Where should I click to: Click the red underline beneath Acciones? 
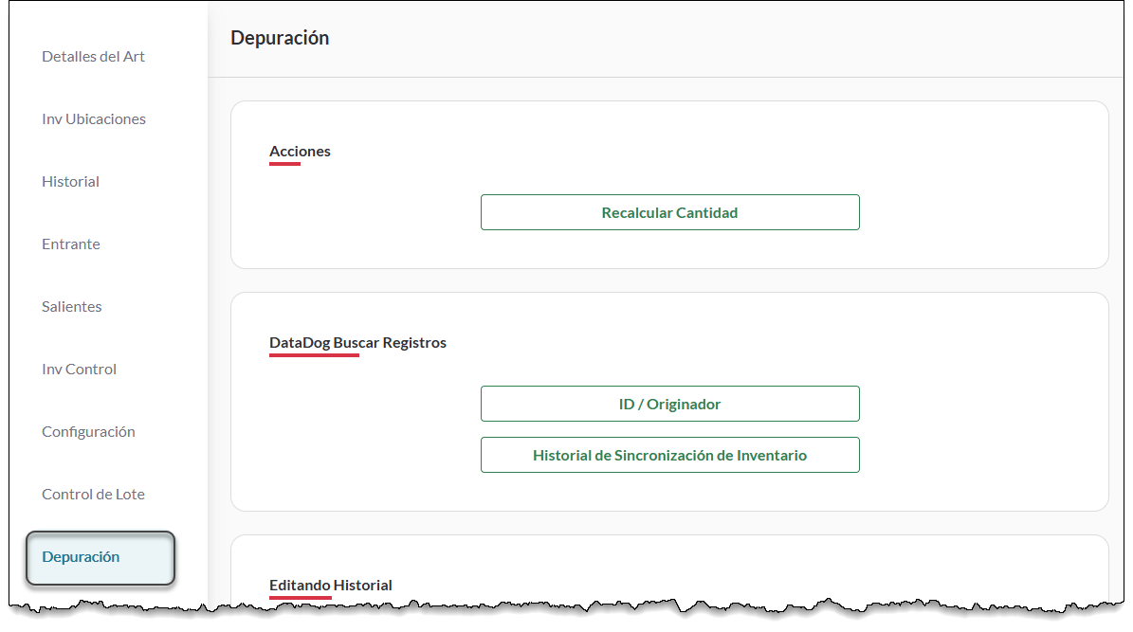(284, 165)
